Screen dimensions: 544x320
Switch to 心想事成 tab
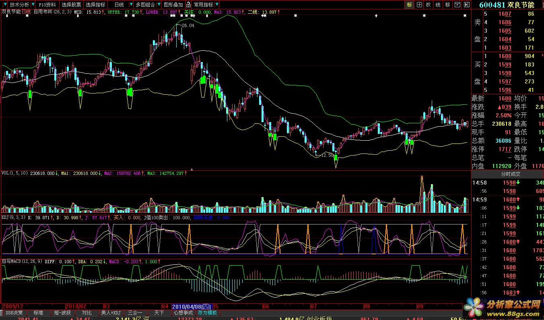(x=183, y=313)
